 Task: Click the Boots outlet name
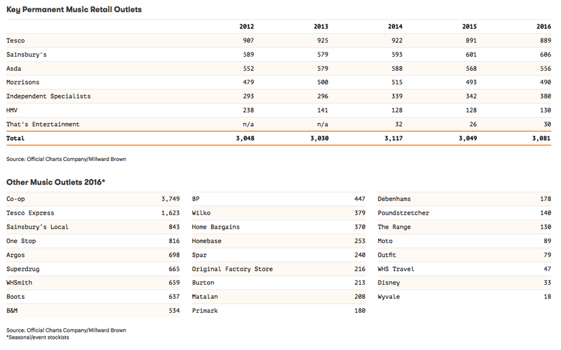(x=15, y=297)
